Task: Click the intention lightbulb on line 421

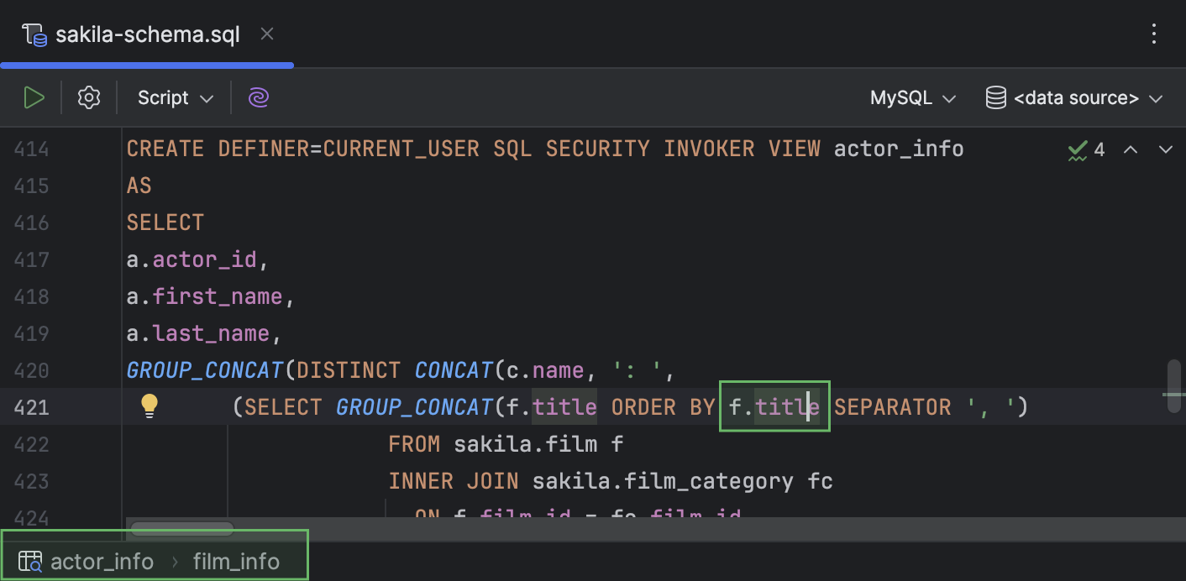Action: click(x=150, y=406)
